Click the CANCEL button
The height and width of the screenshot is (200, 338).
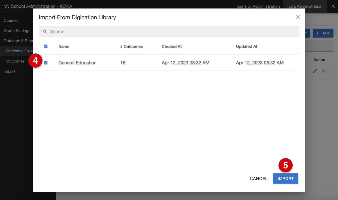tap(259, 179)
